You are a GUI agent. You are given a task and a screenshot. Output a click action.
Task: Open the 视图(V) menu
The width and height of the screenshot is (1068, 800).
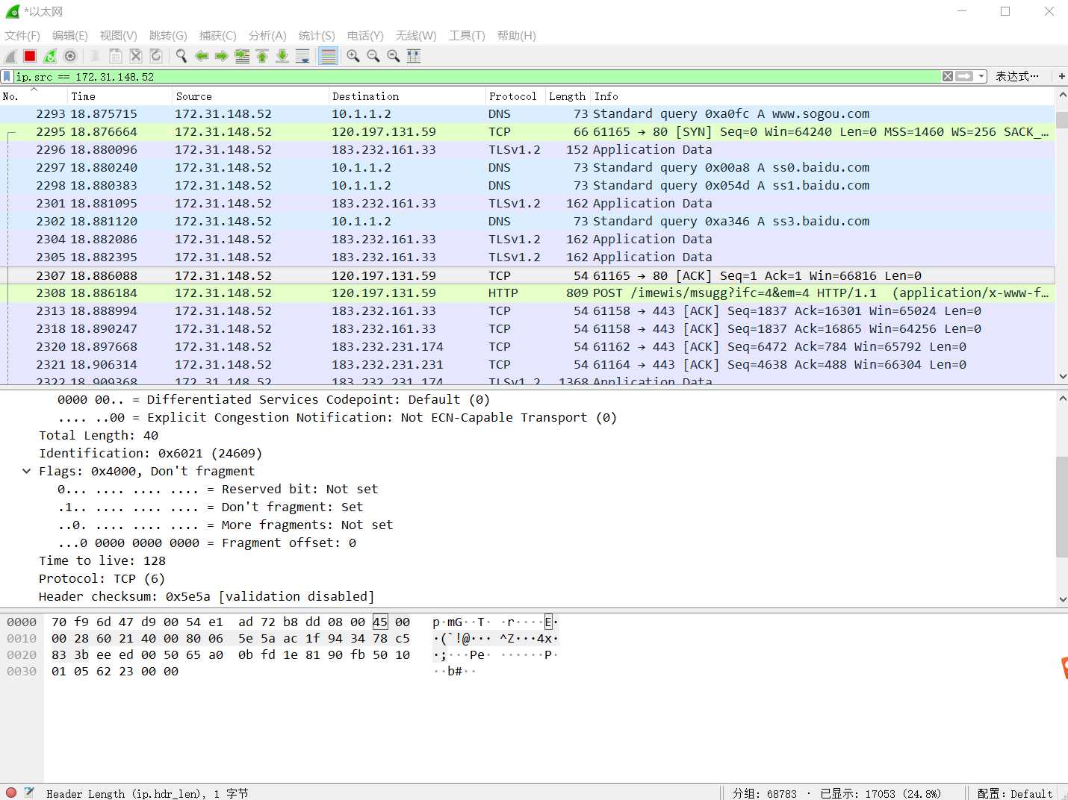point(119,36)
